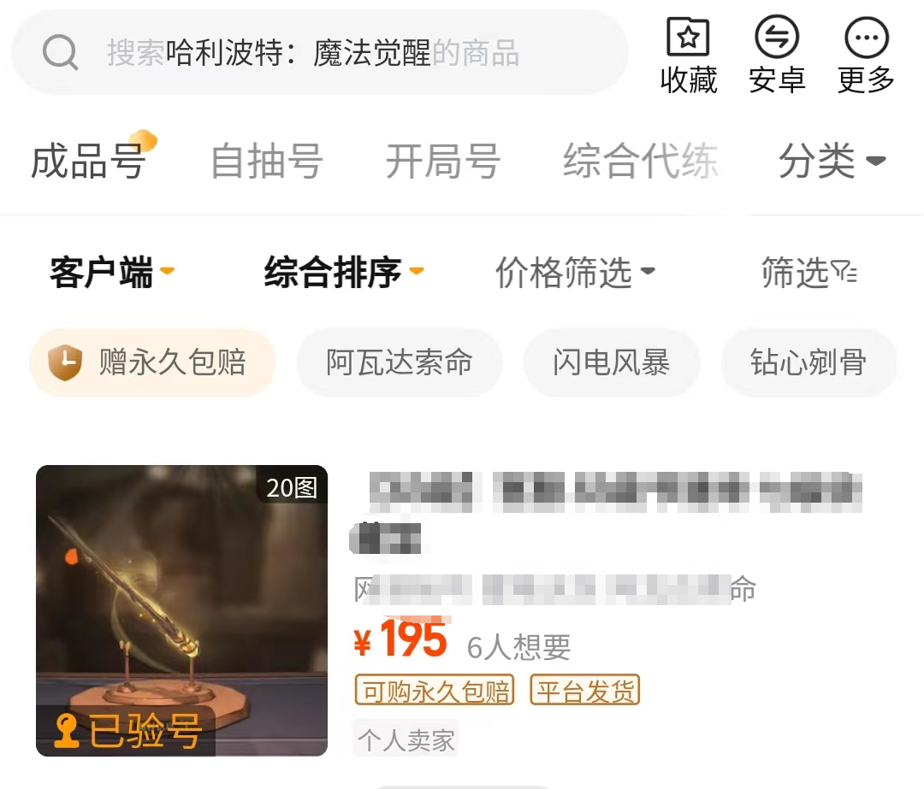The width and height of the screenshot is (924, 789).
Task: Expand the 价格筛选 price dropdown
Action: [x=575, y=272]
